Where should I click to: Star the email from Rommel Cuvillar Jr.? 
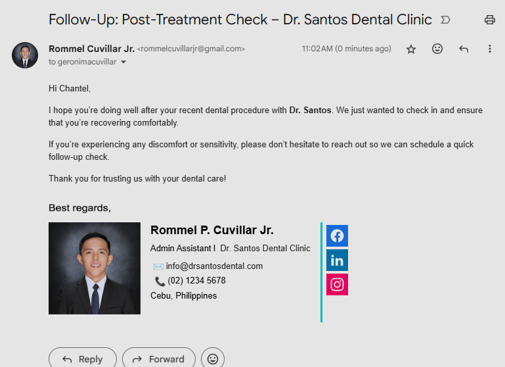point(411,49)
